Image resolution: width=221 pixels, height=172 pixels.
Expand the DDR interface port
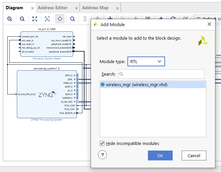(x=75, y=79)
